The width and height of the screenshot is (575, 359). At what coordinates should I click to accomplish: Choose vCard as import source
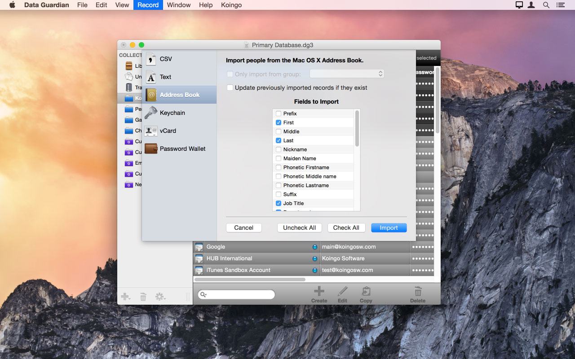tap(179, 131)
